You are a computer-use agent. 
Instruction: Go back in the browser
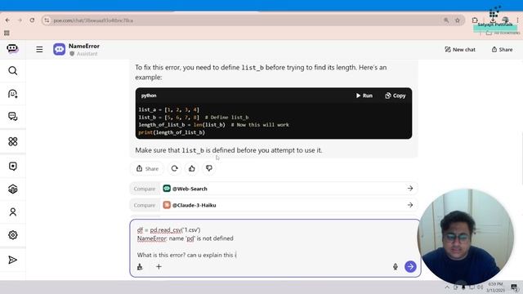[x=7, y=20]
